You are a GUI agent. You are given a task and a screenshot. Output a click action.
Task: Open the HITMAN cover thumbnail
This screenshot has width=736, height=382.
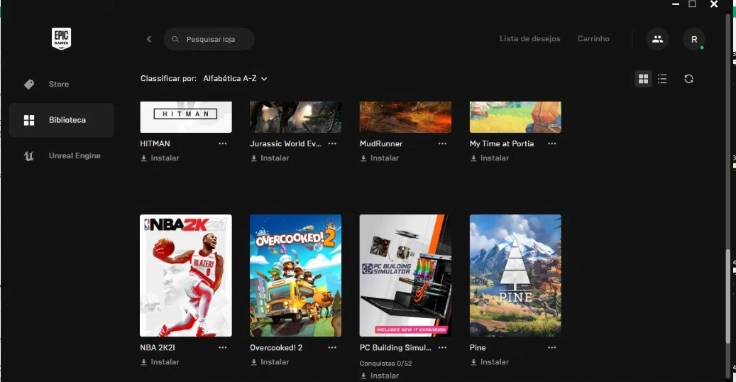click(186, 117)
